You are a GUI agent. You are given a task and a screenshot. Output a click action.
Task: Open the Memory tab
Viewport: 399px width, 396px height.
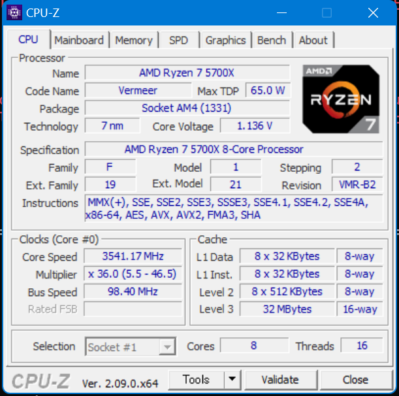coord(134,41)
